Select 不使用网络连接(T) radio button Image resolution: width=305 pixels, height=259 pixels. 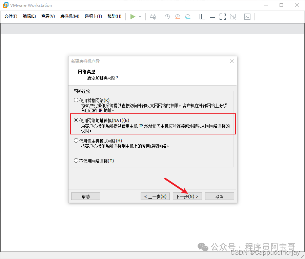tap(76, 161)
